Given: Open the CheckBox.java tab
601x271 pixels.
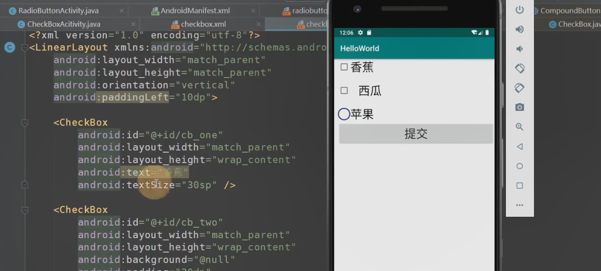Looking at the screenshot, I should coord(575,24).
